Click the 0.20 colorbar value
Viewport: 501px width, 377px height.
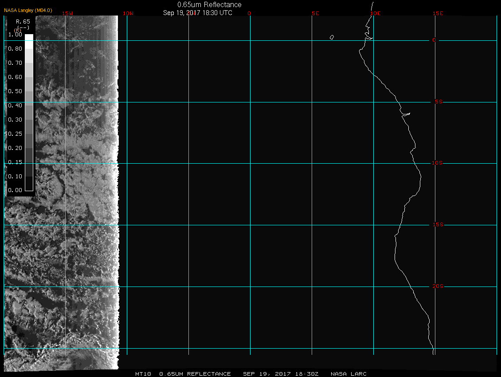pyautogui.click(x=15, y=148)
